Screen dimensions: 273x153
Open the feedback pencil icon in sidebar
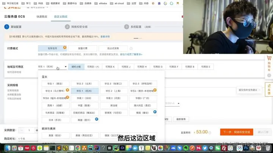[x=269, y=86]
